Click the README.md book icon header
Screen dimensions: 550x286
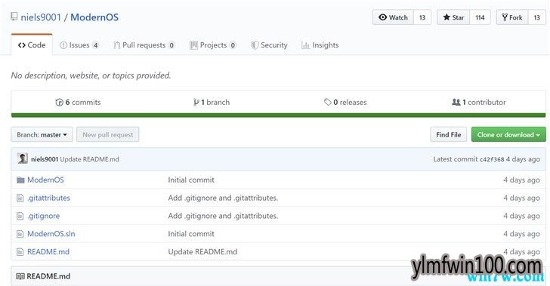(20, 276)
